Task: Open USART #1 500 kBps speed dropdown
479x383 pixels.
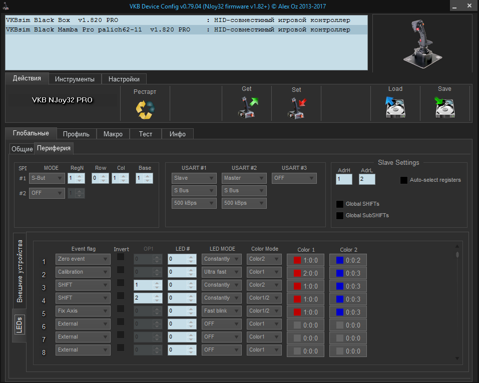Action: (194, 203)
